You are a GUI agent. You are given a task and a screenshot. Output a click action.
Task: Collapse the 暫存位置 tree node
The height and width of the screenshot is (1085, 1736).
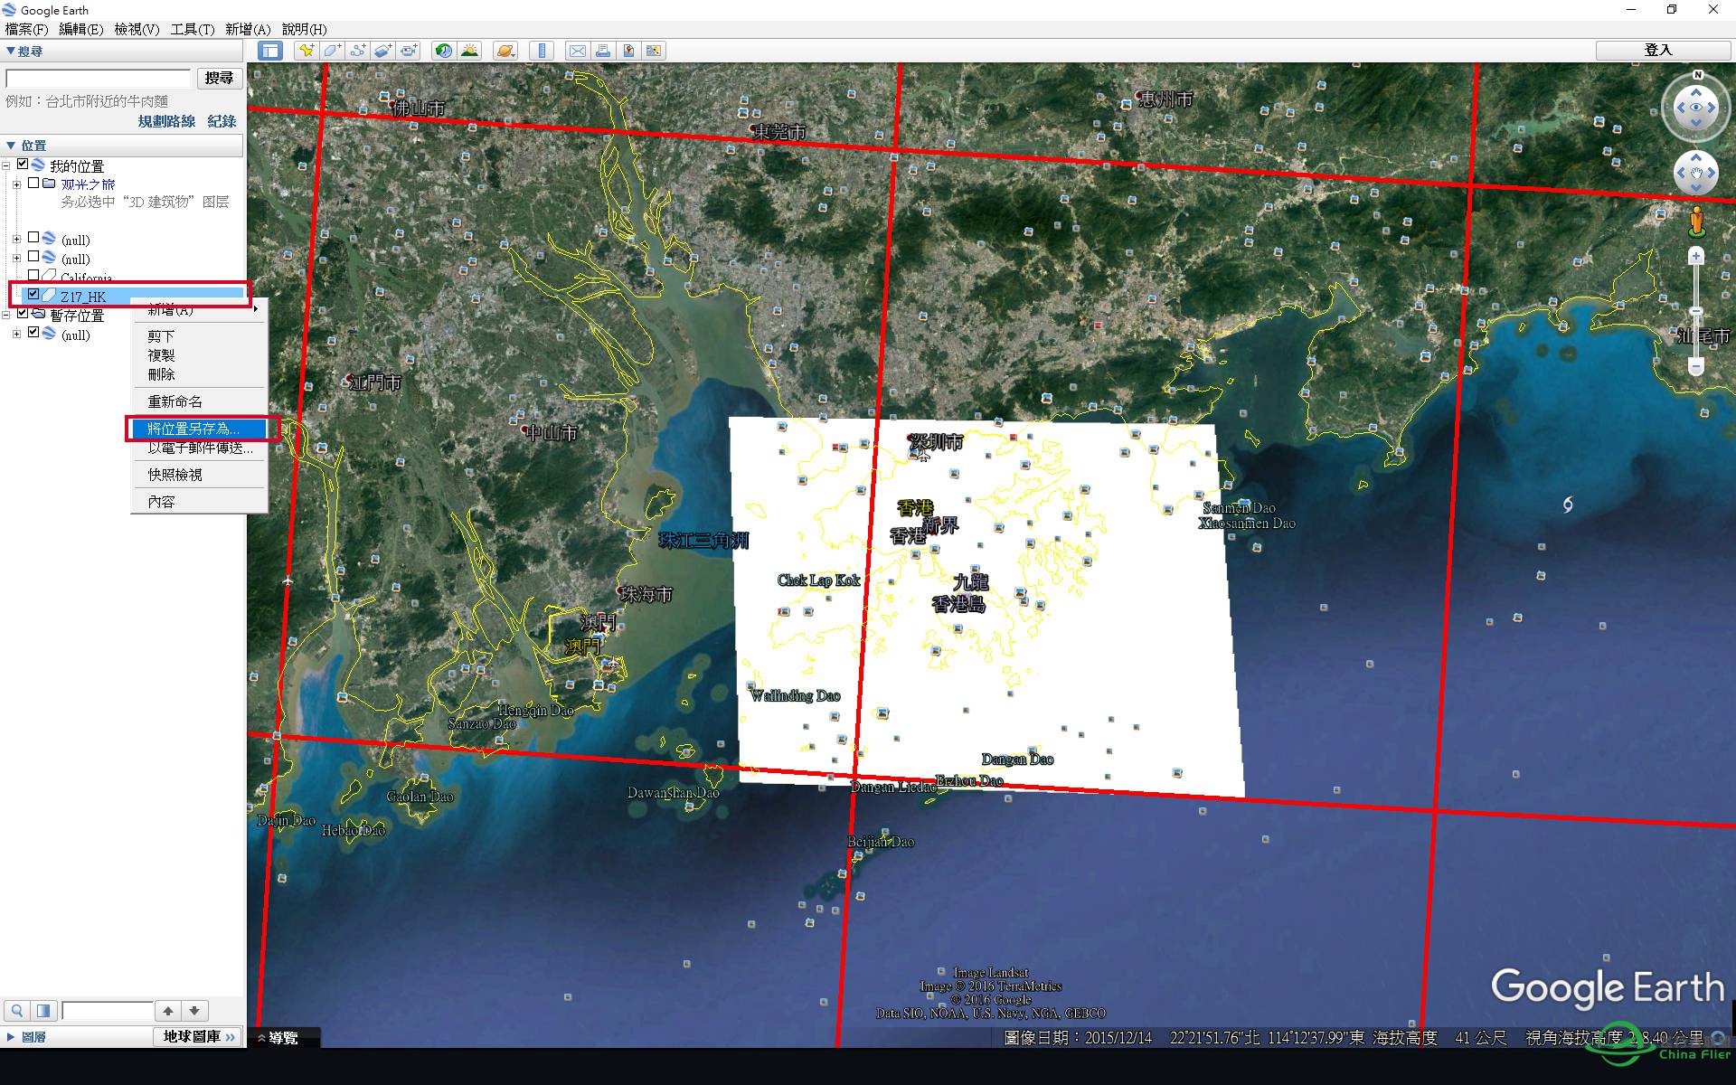click(6, 315)
